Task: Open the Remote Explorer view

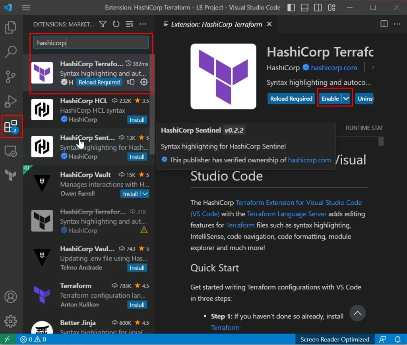Action: click(10, 151)
